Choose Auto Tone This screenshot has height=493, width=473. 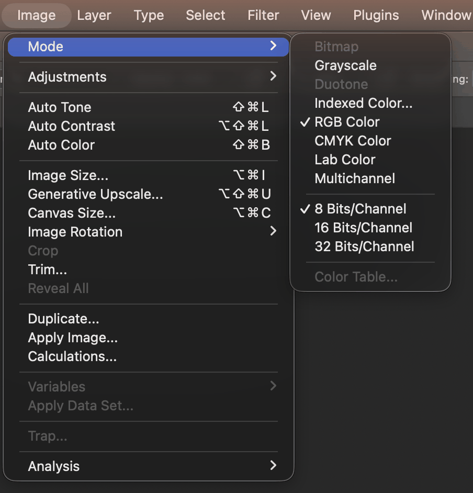tap(149, 107)
